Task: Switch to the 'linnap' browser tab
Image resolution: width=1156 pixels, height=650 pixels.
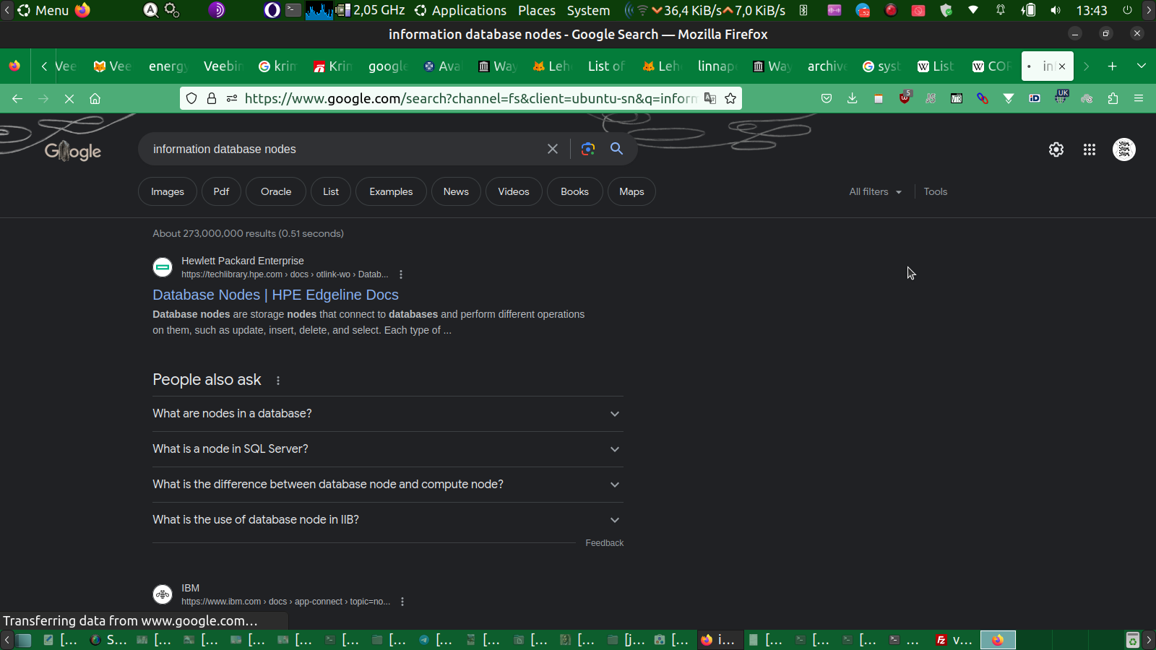Action: [716, 66]
